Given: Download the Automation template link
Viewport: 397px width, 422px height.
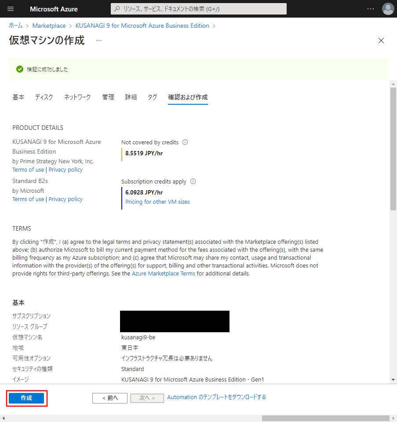Looking at the screenshot, I should click(x=216, y=397).
